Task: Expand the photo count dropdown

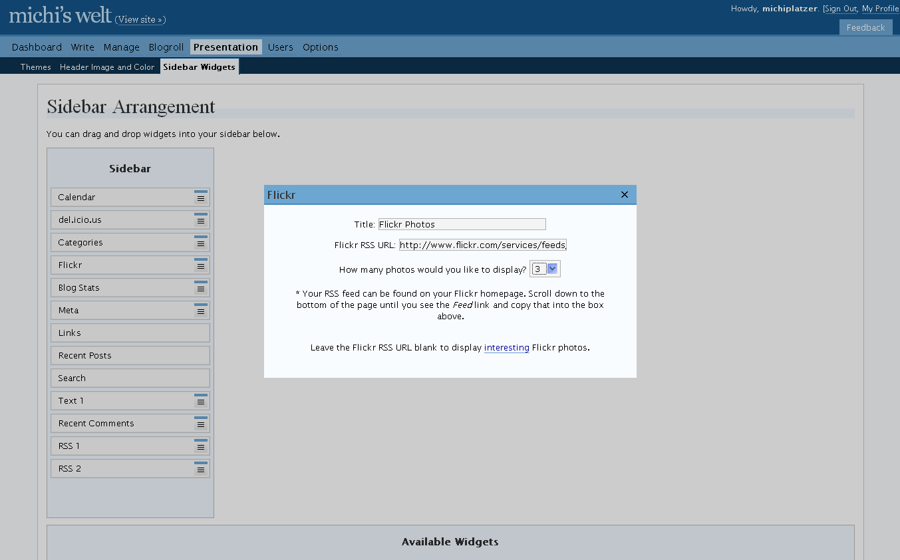Action: tap(551, 269)
